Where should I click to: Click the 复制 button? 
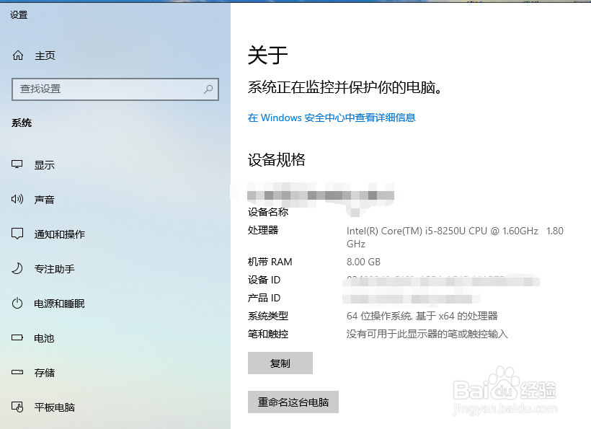point(280,363)
